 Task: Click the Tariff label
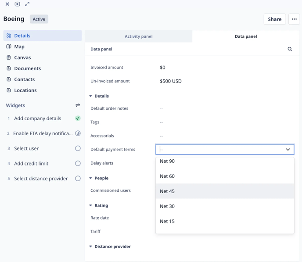pos(95,231)
